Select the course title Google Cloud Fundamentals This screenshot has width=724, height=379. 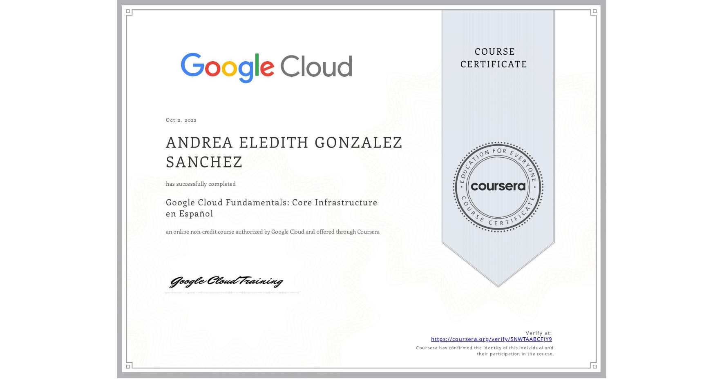[x=271, y=203]
